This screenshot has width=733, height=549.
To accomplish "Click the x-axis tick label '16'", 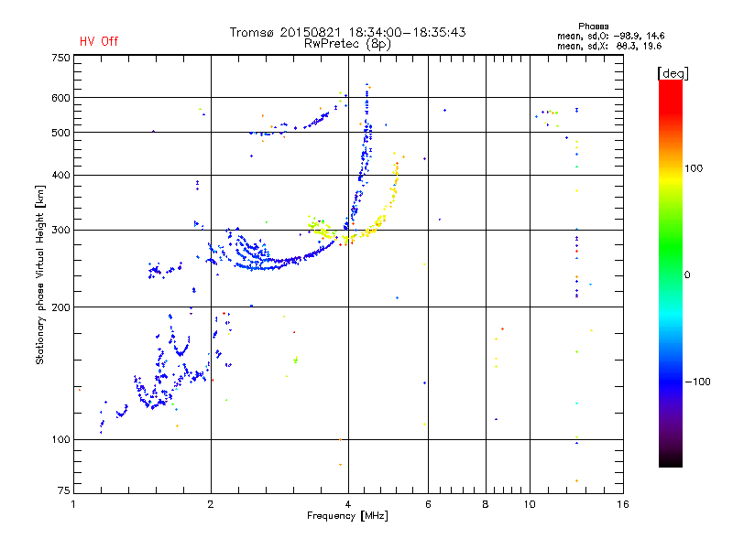I will point(623,504).
